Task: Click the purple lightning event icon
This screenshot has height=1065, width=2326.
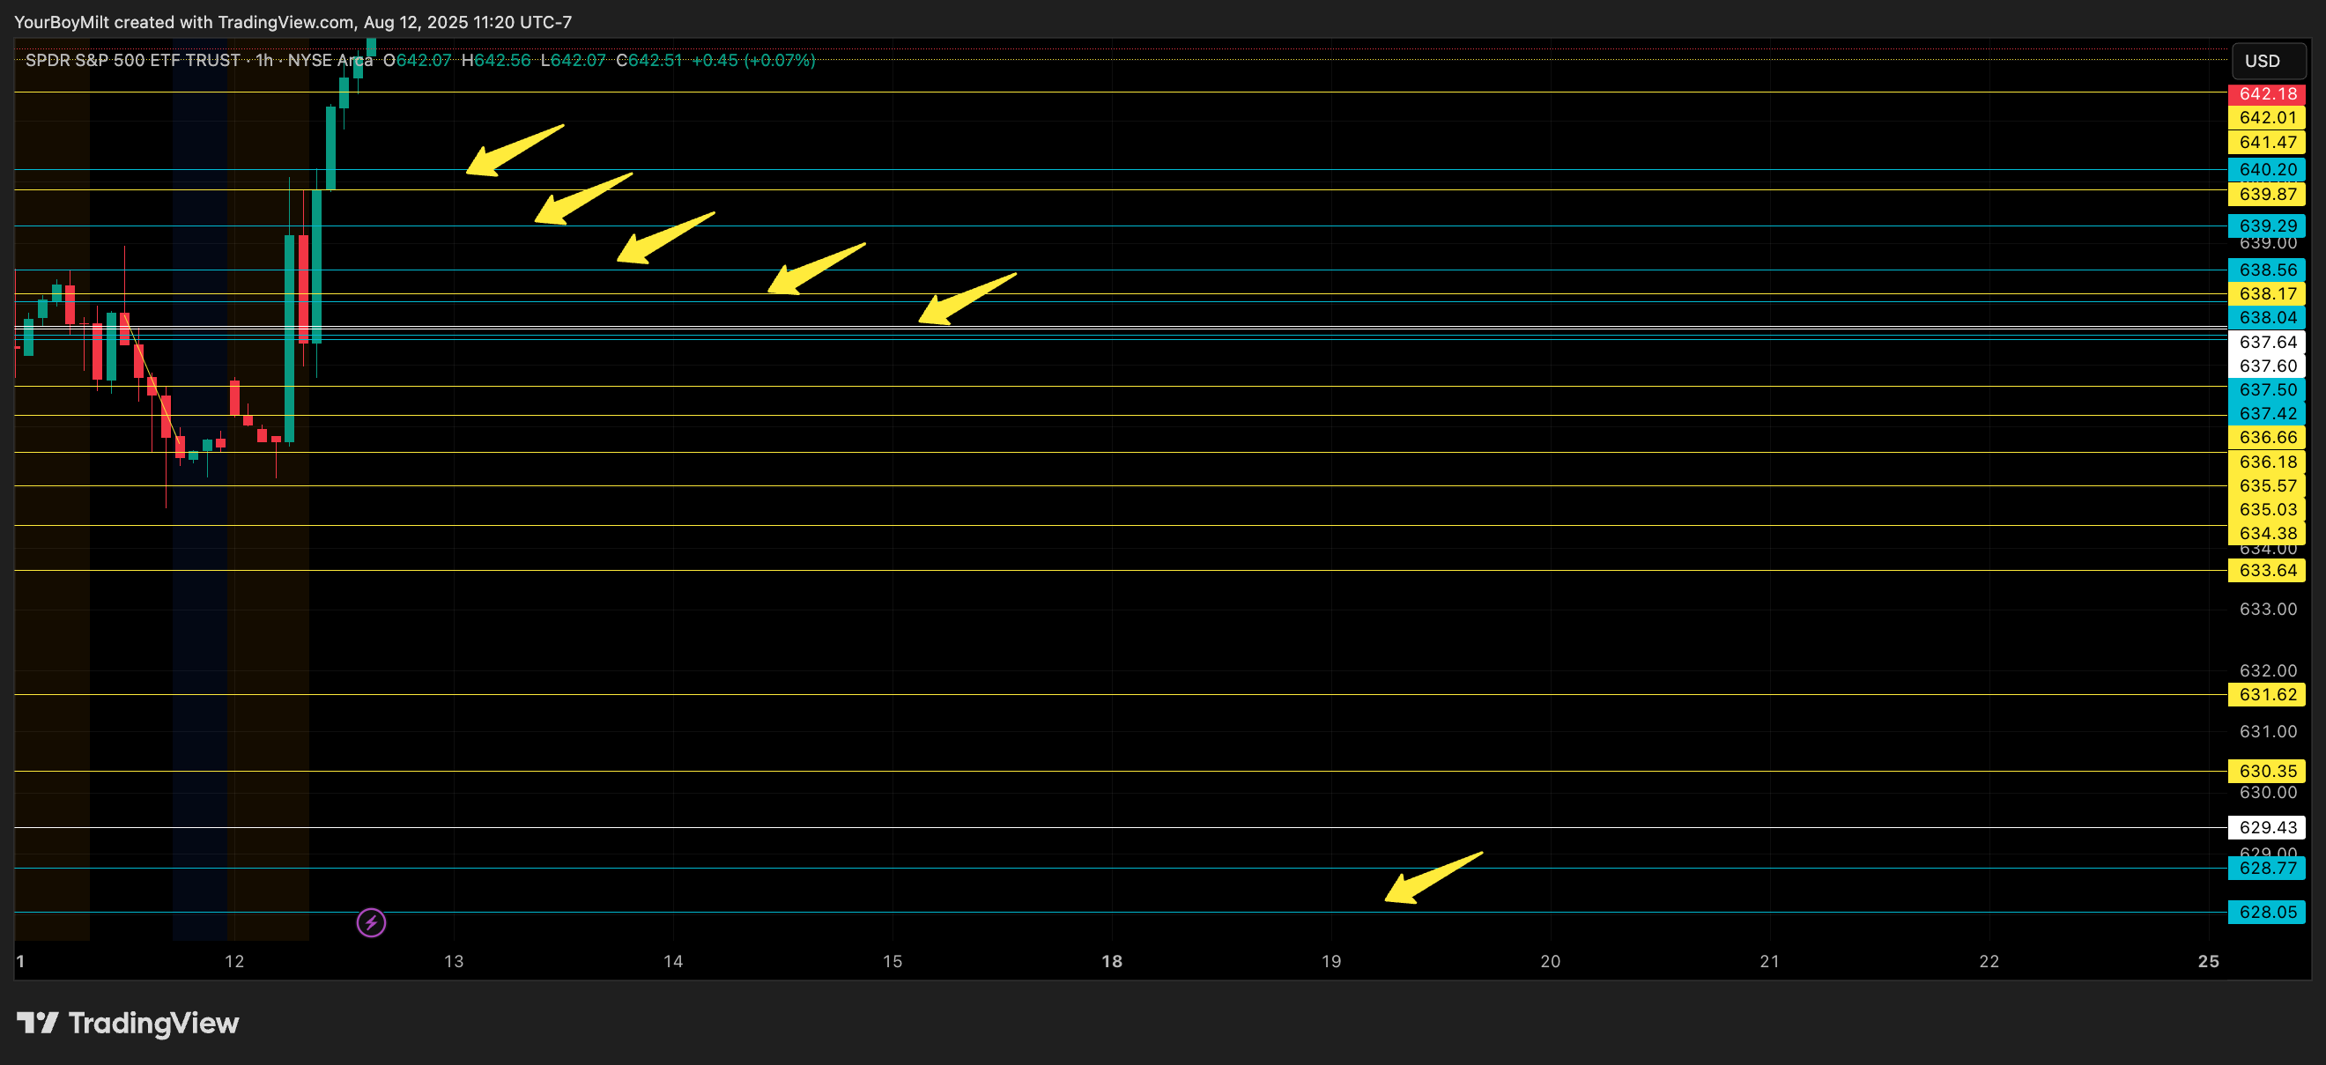Action: pos(371,922)
